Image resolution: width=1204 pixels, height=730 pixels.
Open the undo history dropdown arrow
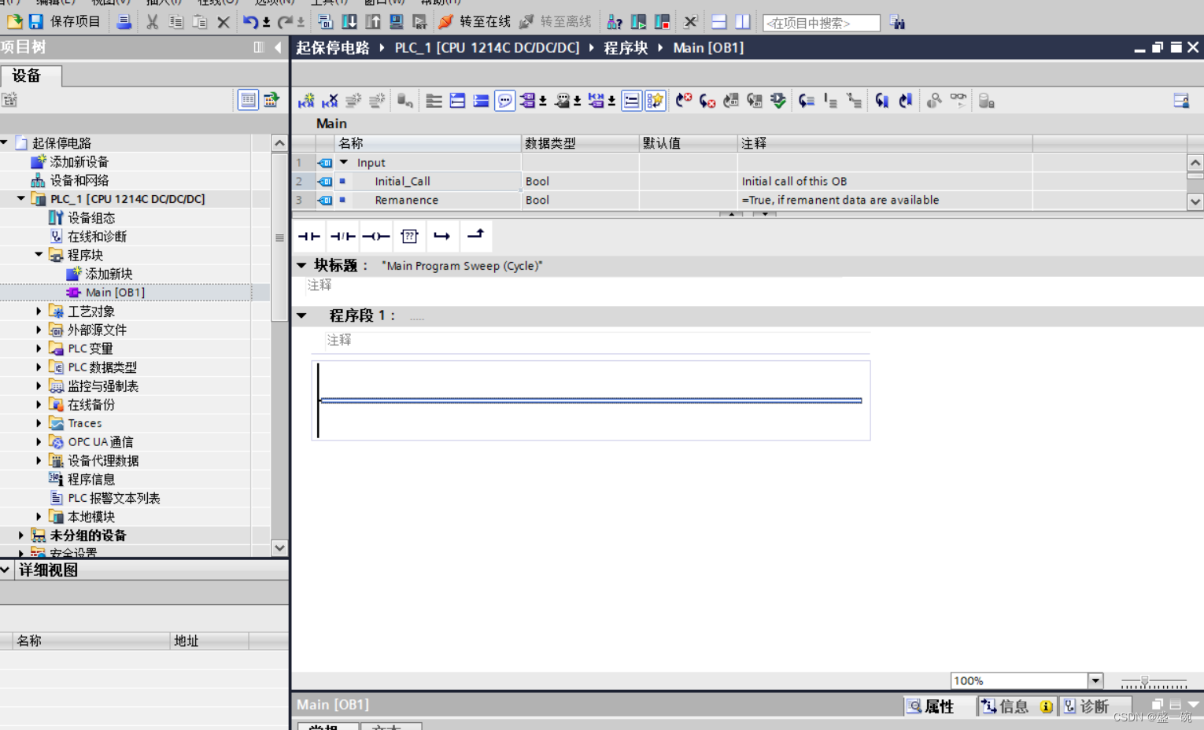coord(266,23)
